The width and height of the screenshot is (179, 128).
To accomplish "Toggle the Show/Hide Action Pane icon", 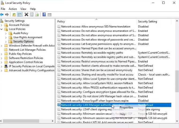I will (50, 15).
